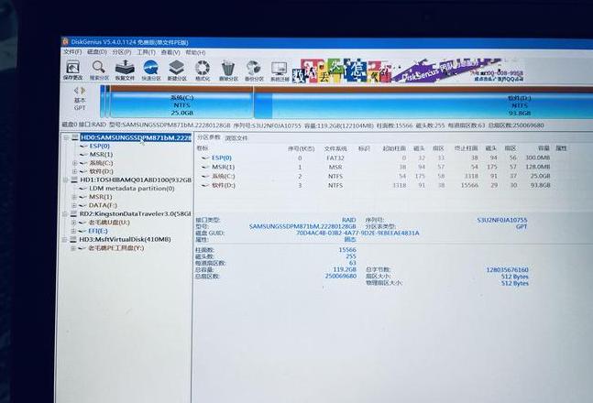Click the 搜索分区 magnifier toolbar icon
This screenshot has height=403, width=593.
(99, 71)
